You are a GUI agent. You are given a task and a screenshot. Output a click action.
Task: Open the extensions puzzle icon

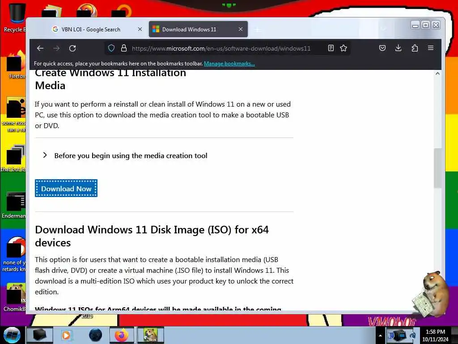(415, 48)
